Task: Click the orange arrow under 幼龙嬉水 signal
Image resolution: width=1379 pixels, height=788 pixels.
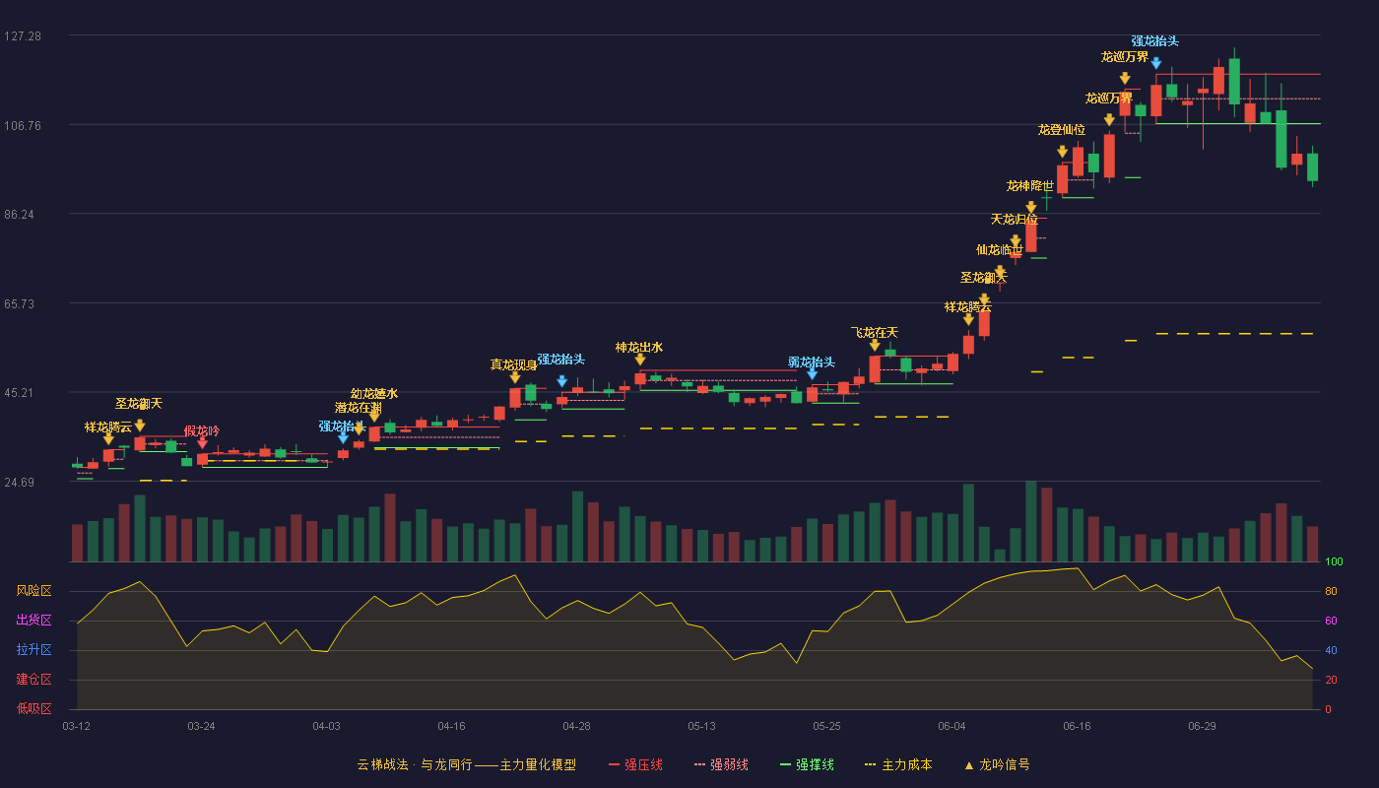Action: tap(374, 417)
